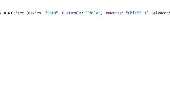Click the comma after Honduras's "Child" value
Image resolution: width=170 pixels, height=106 pixels.
(x=142, y=14)
